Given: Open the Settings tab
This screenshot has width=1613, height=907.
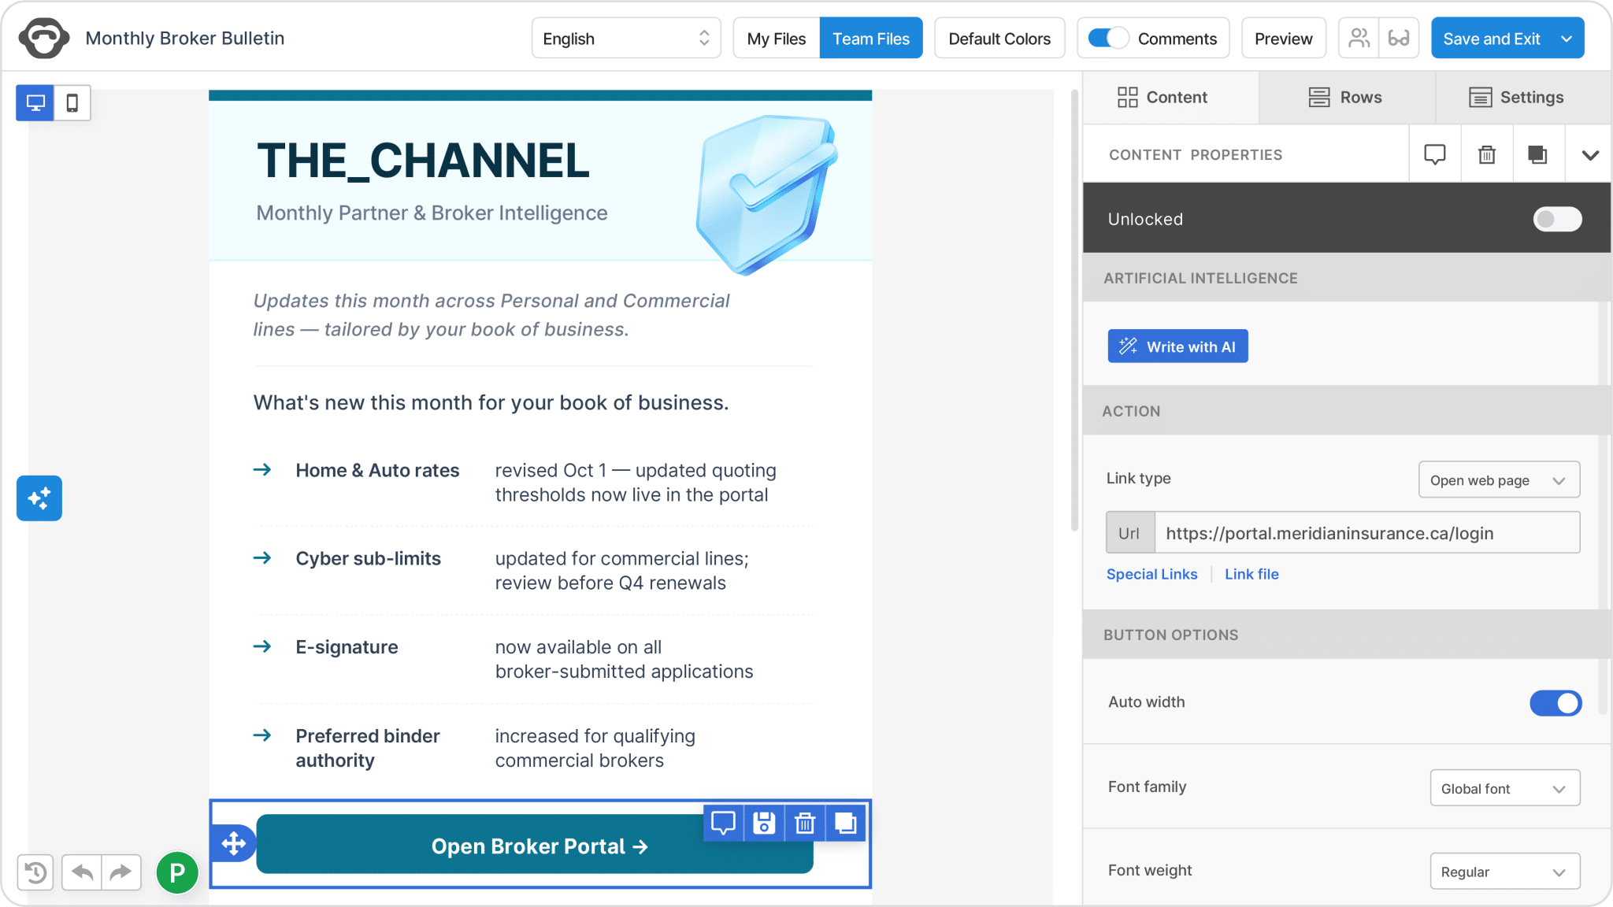Looking at the screenshot, I should 1516,98.
